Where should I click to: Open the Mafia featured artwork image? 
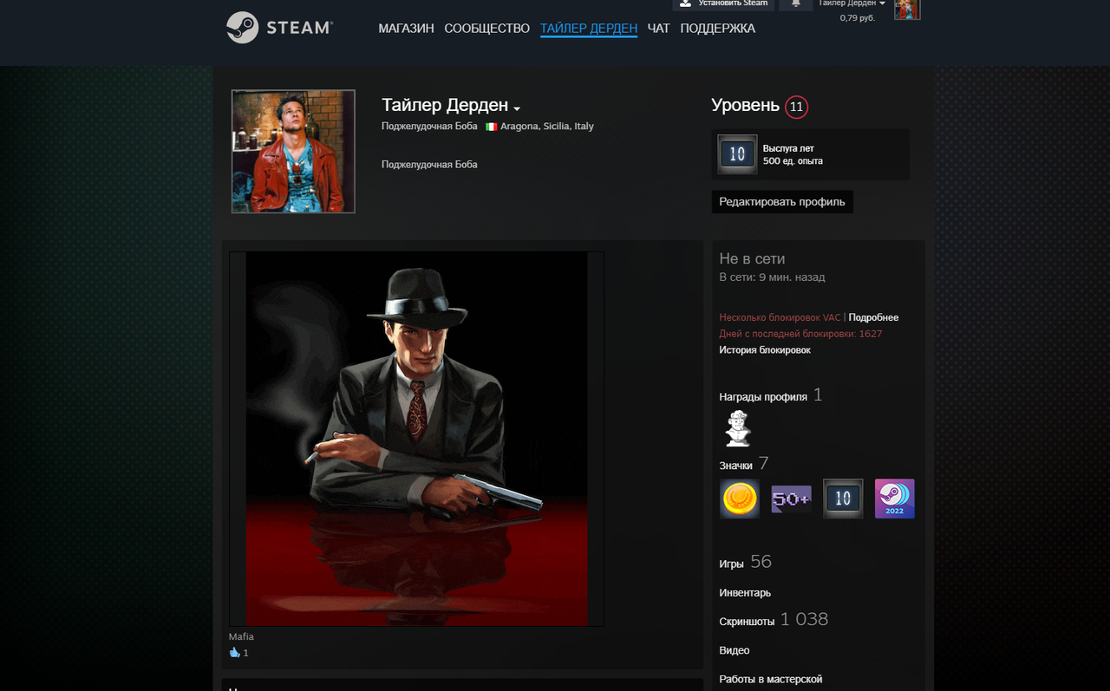[x=416, y=439]
